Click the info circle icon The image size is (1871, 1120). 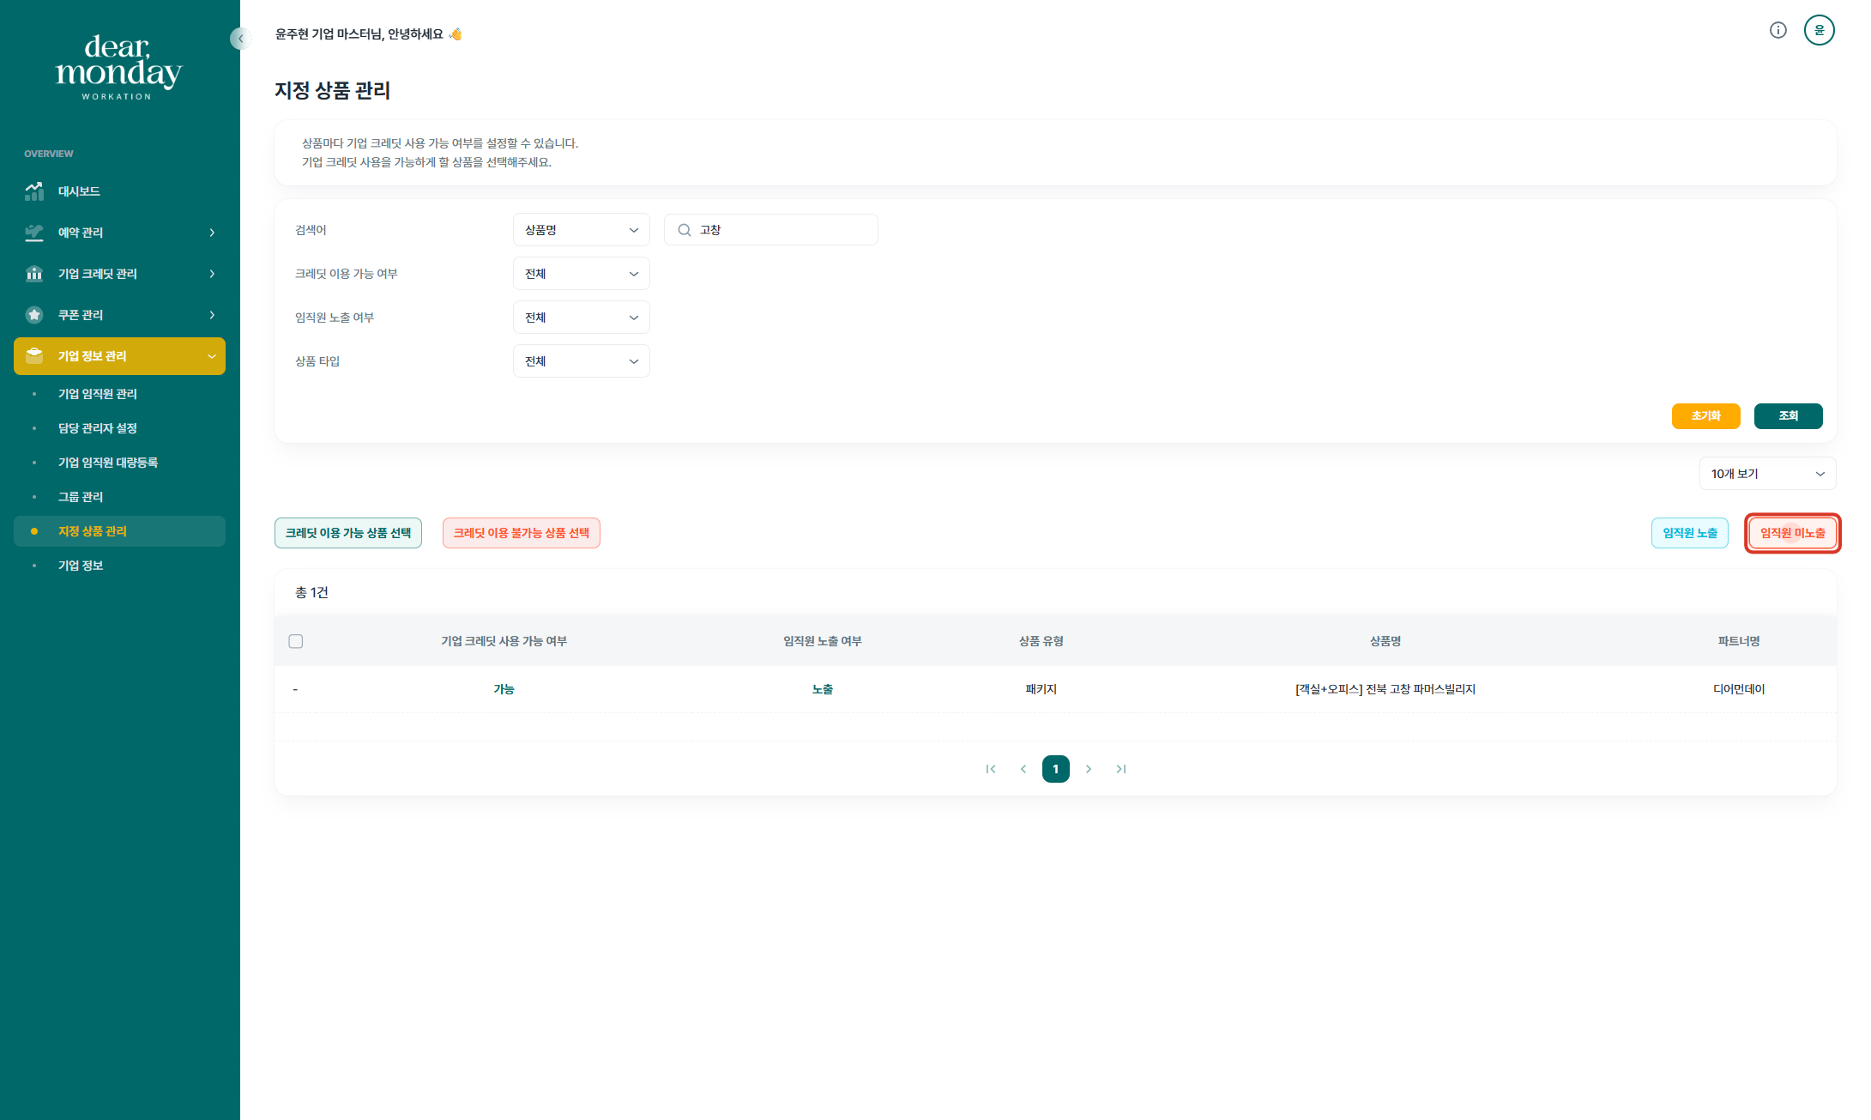point(1777,31)
